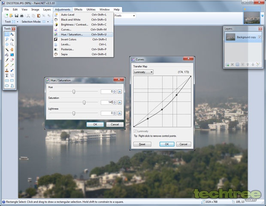Open the Layers menu
The width and height of the screenshot is (266, 206).
(x=47, y=9)
